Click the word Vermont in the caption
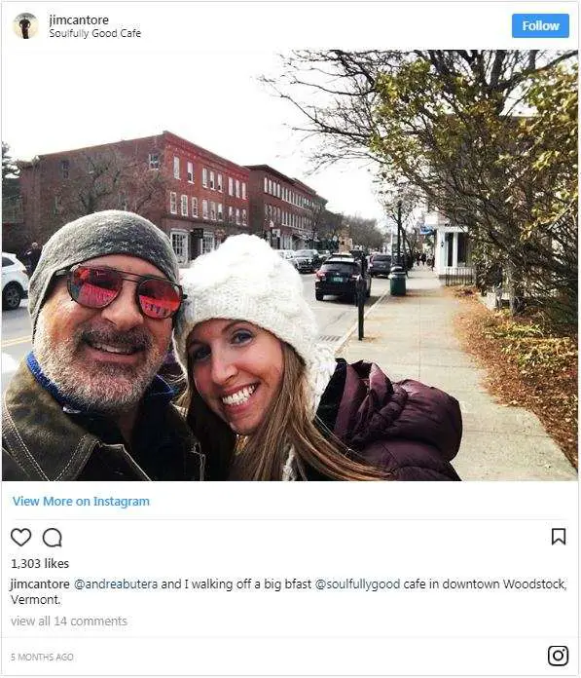The height and width of the screenshot is (678, 581). pyautogui.click(x=35, y=600)
